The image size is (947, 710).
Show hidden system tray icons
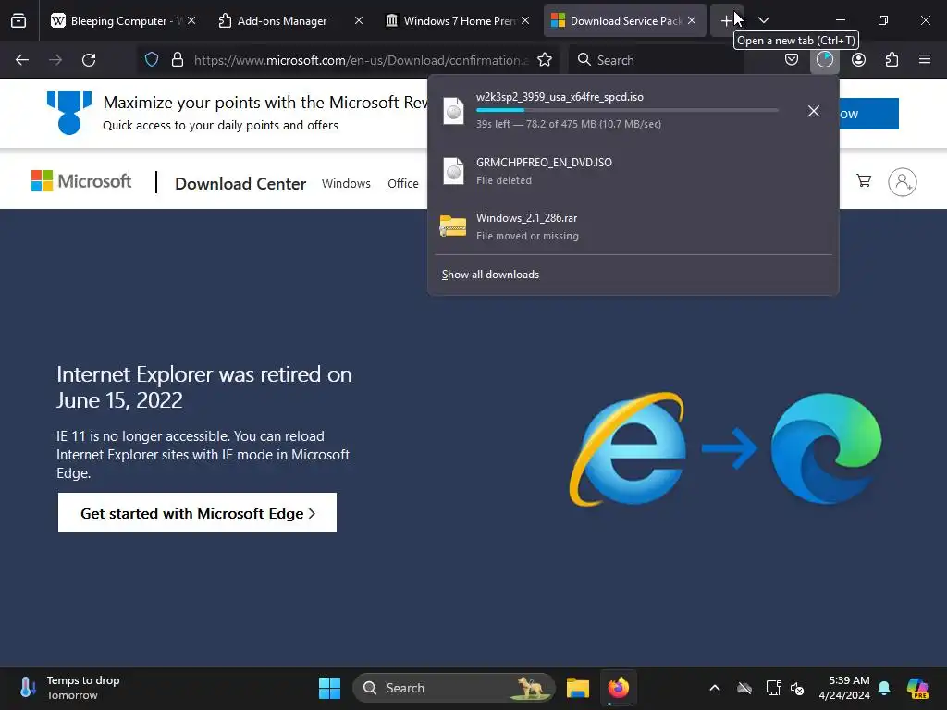715,688
